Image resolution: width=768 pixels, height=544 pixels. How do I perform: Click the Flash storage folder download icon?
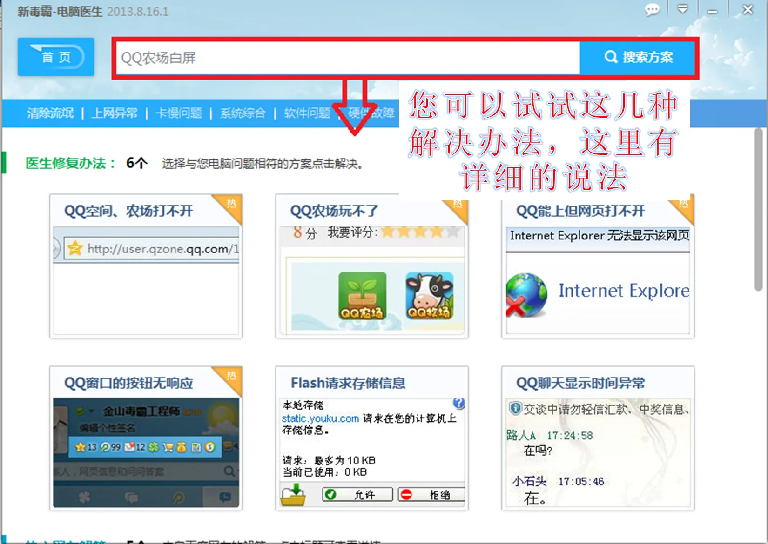pyautogui.click(x=293, y=495)
